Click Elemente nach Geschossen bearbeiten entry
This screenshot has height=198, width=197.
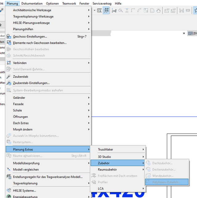tap(48, 43)
